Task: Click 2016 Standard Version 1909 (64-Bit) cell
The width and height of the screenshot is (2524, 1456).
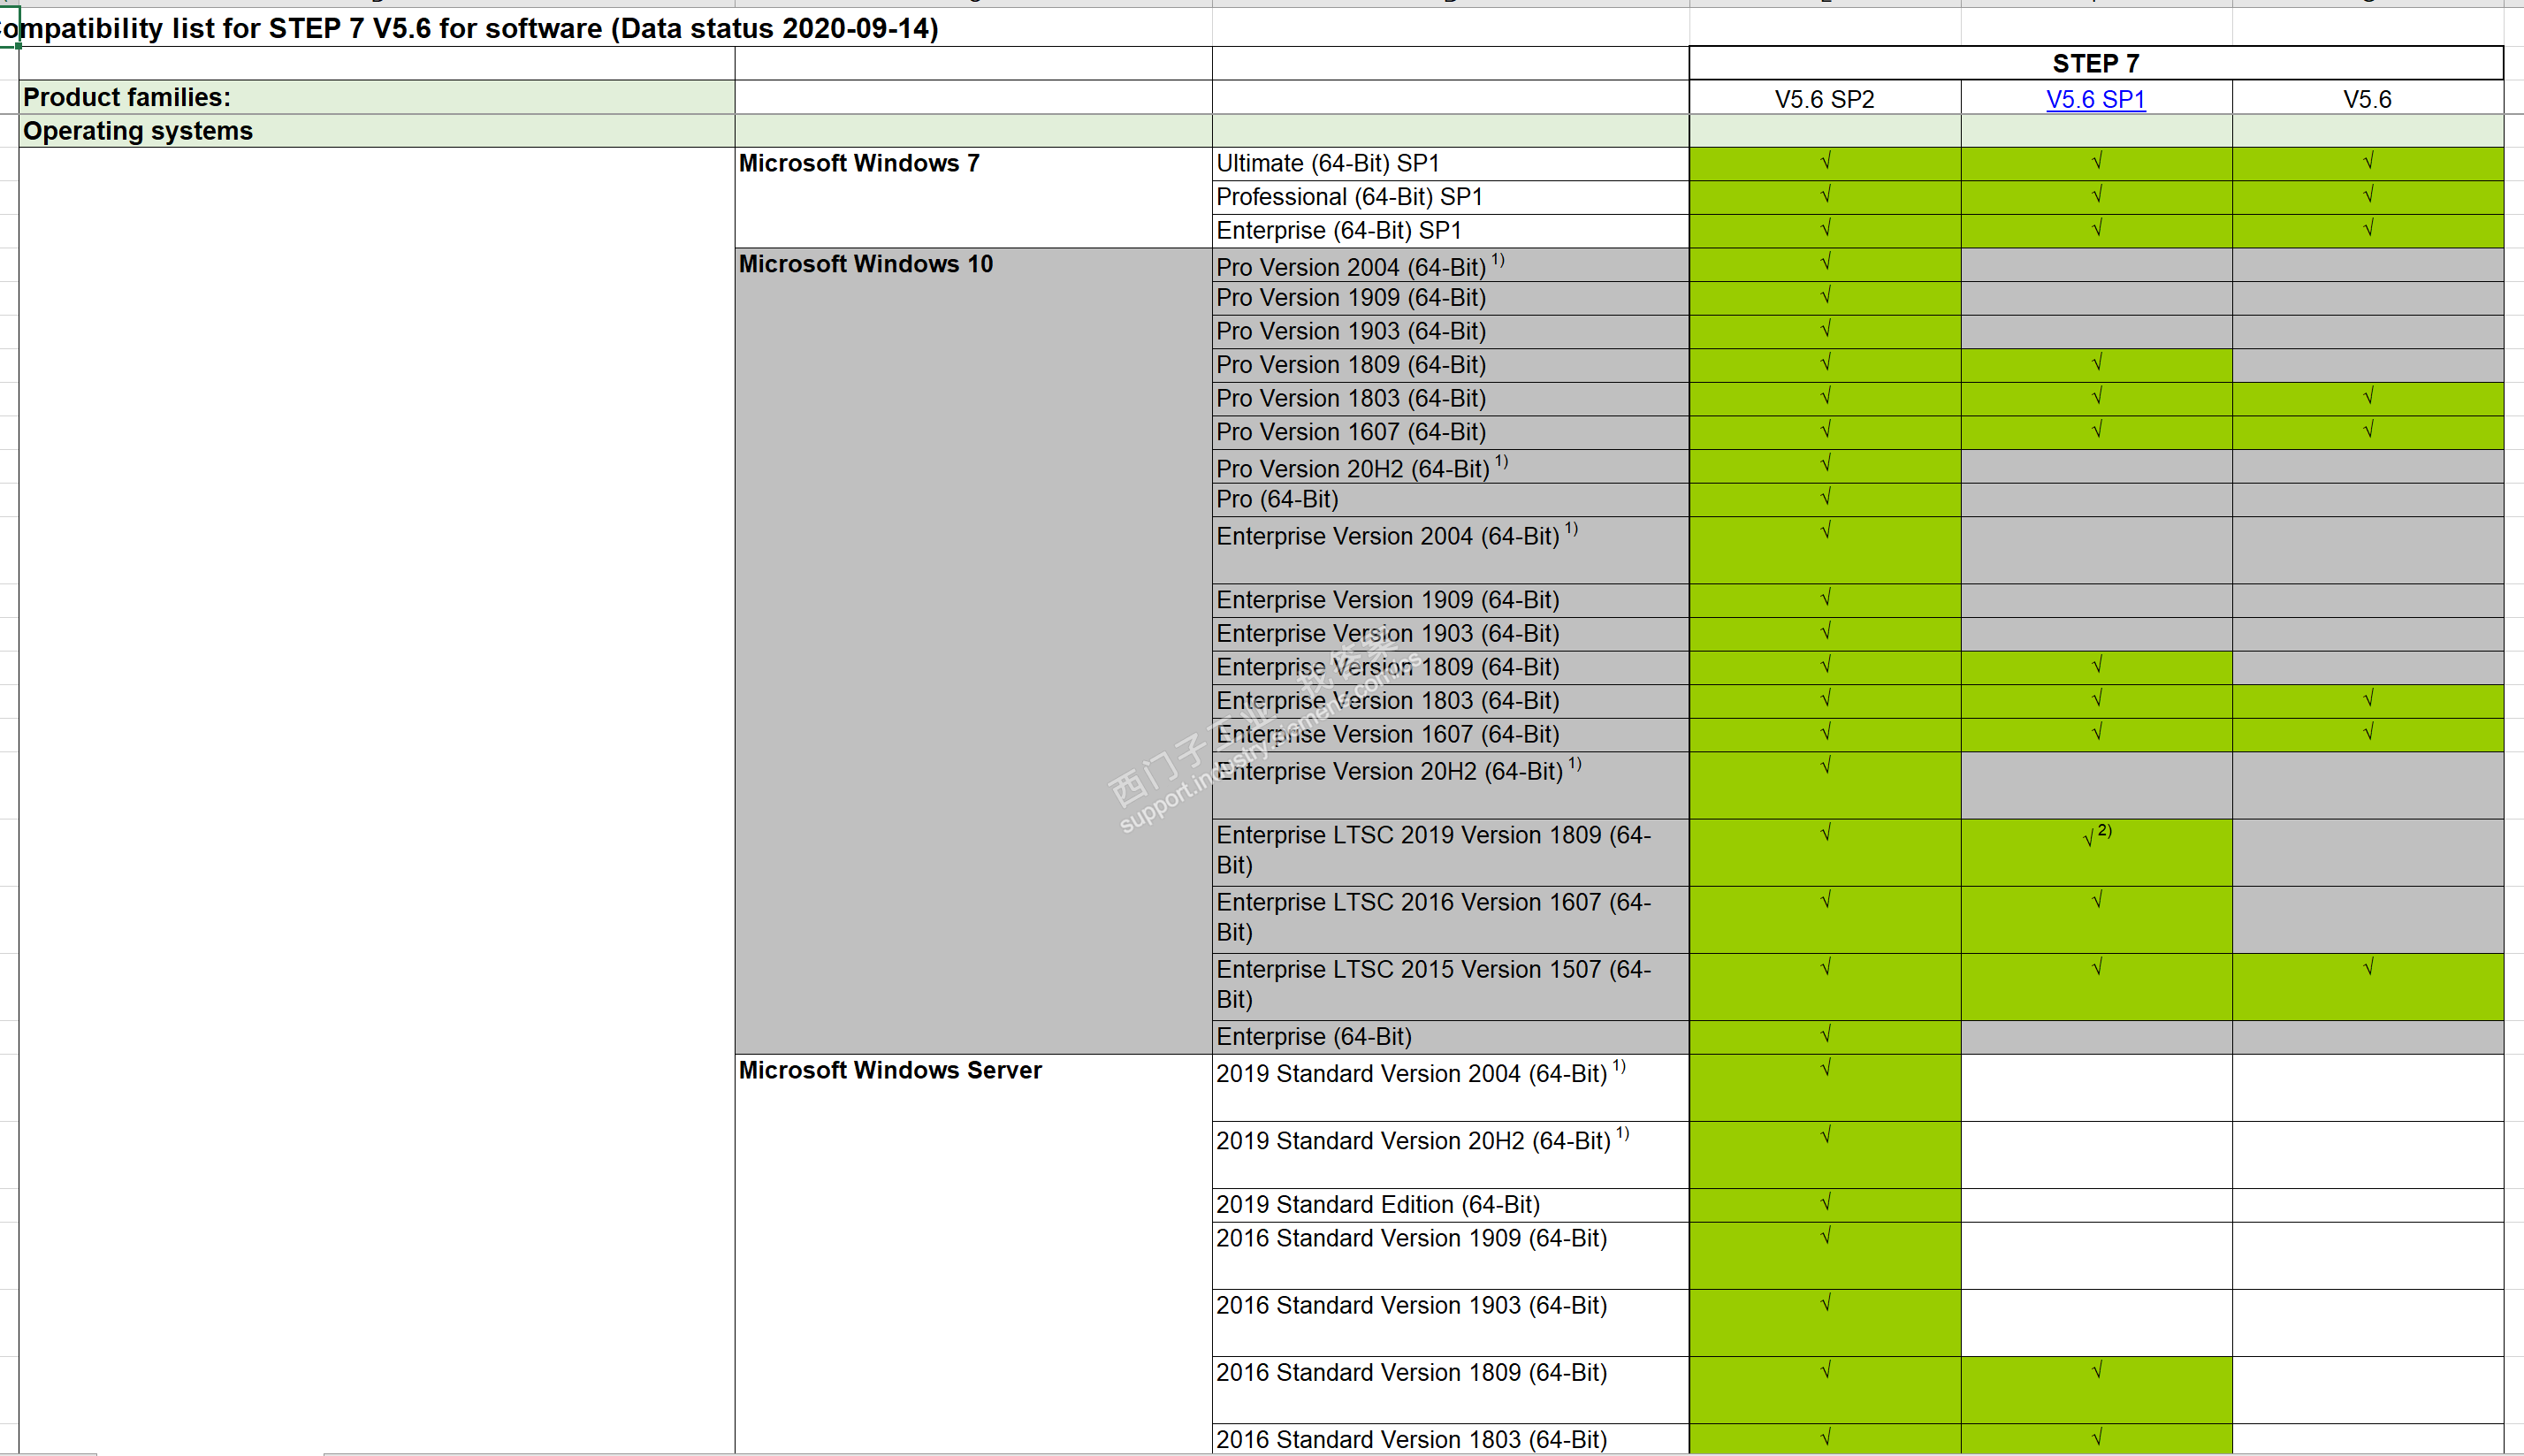Action: click(x=1411, y=1239)
